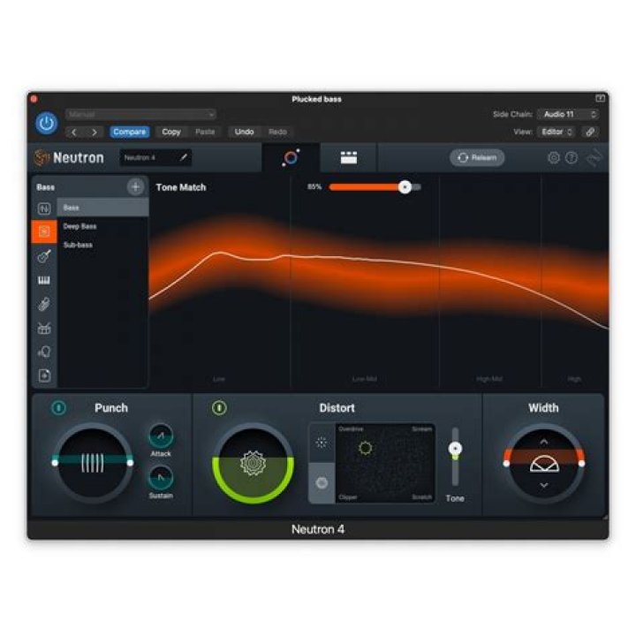Click the Width dial center icon
The height and width of the screenshot is (636, 636).
(544, 464)
